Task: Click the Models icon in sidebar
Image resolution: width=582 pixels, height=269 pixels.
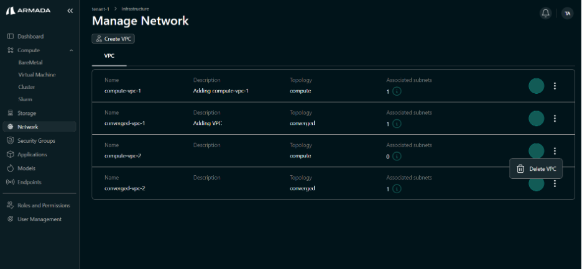Action: click(11, 168)
